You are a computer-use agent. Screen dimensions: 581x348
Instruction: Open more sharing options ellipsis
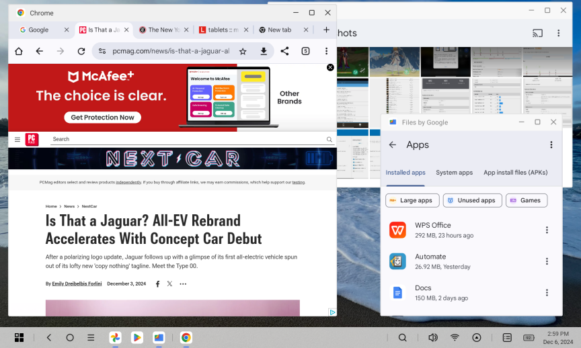[x=183, y=284]
